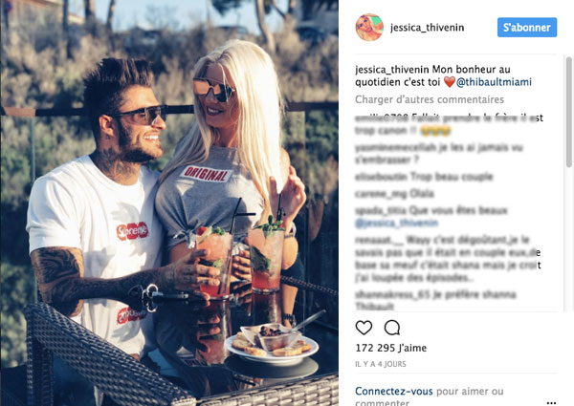Open jessica_thivenin username in header
This screenshot has width=574, height=406.
click(428, 28)
